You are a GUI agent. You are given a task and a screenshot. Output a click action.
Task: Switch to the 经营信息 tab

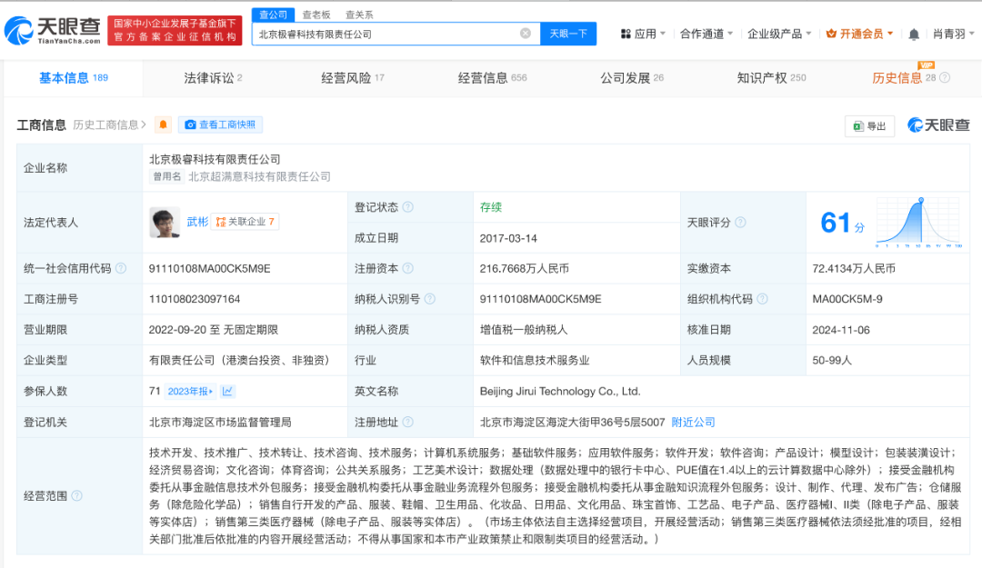pos(492,77)
